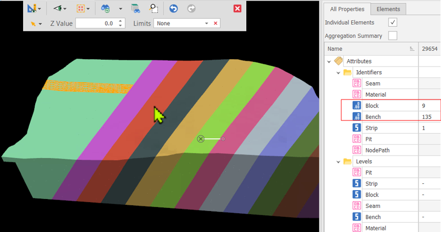Select the orange pointer arrow tool
The height and width of the screenshot is (232, 441).
[33, 24]
